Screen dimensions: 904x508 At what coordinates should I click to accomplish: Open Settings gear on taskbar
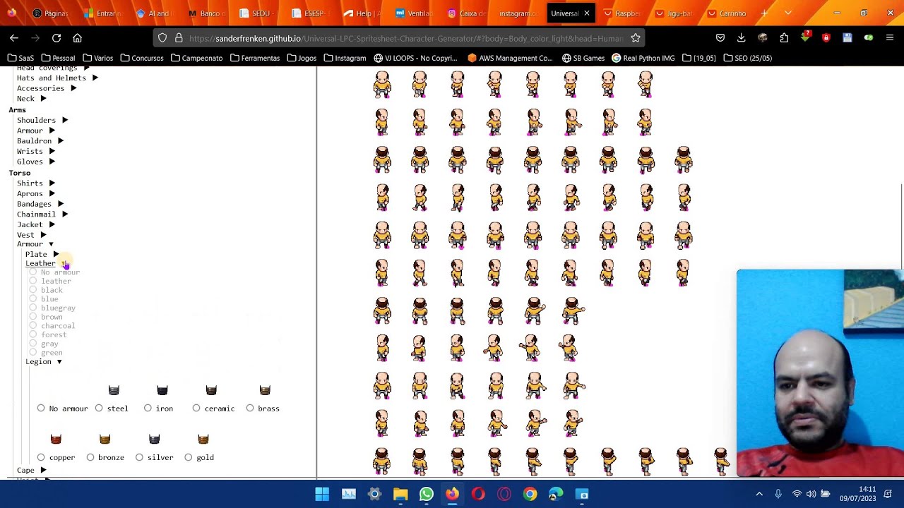coord(374,494)
